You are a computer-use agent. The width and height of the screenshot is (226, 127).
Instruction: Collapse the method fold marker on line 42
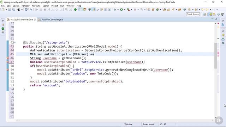pos(15,42)
